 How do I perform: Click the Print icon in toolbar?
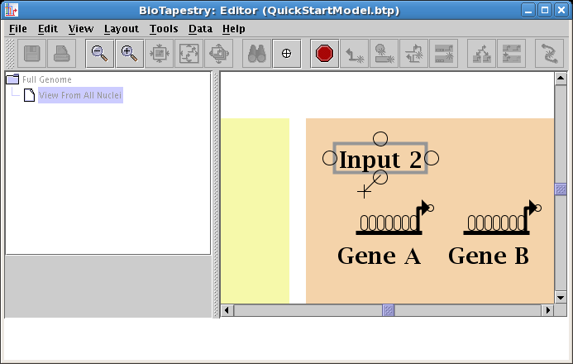coord(62,54)
